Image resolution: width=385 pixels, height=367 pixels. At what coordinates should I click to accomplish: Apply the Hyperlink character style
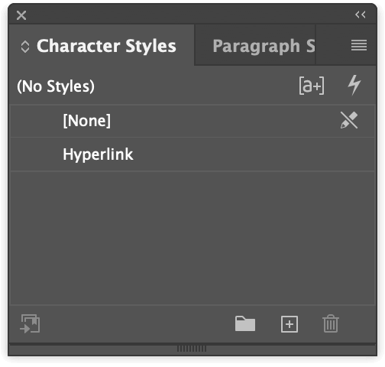tap(192, 154)
